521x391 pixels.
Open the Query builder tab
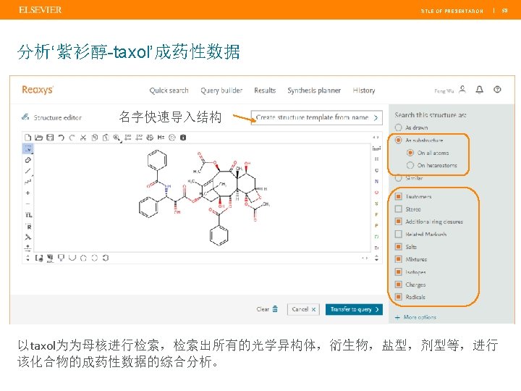[221, 91]
